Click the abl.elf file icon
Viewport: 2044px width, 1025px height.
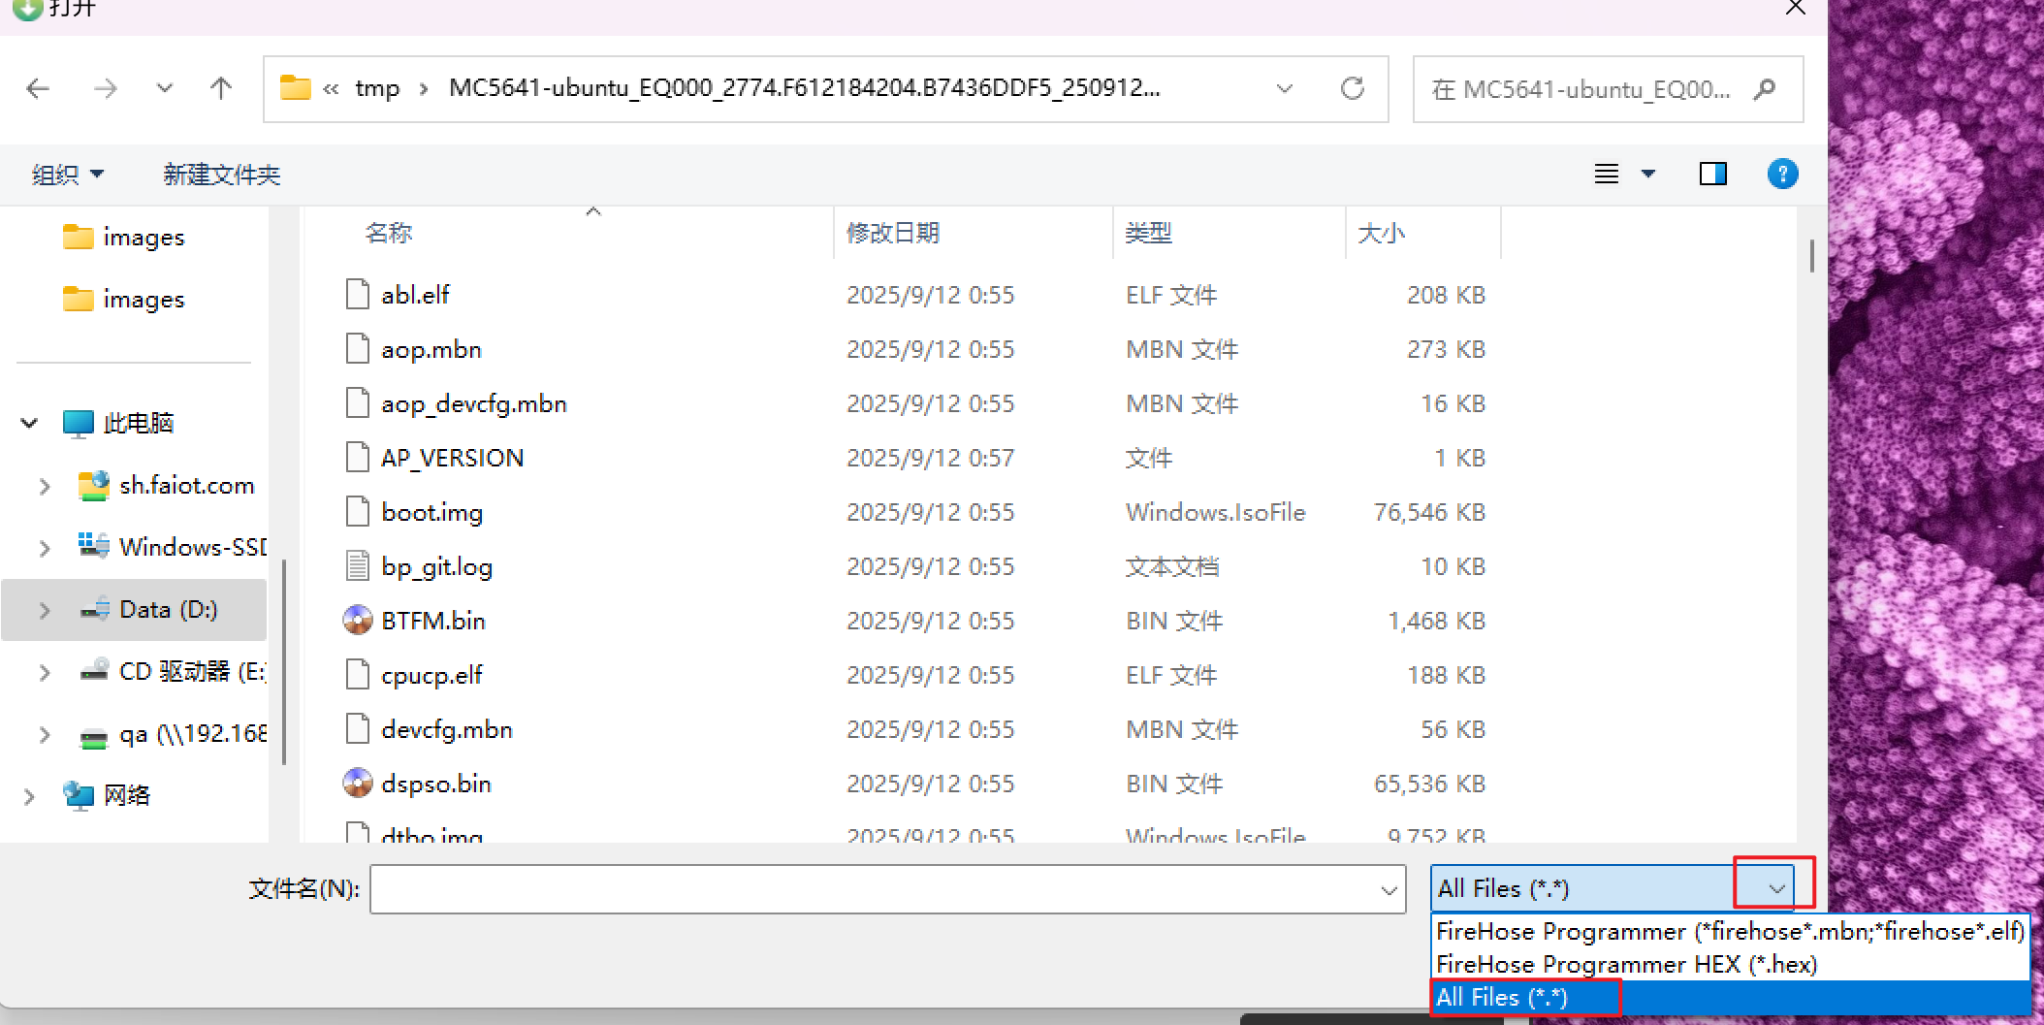pos(358,294)
